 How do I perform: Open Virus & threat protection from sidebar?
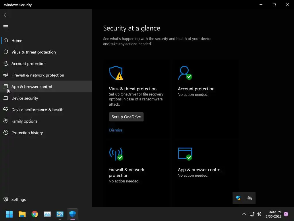pos(46,52)
